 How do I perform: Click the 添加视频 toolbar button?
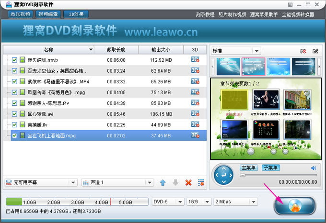coord(20,14)
